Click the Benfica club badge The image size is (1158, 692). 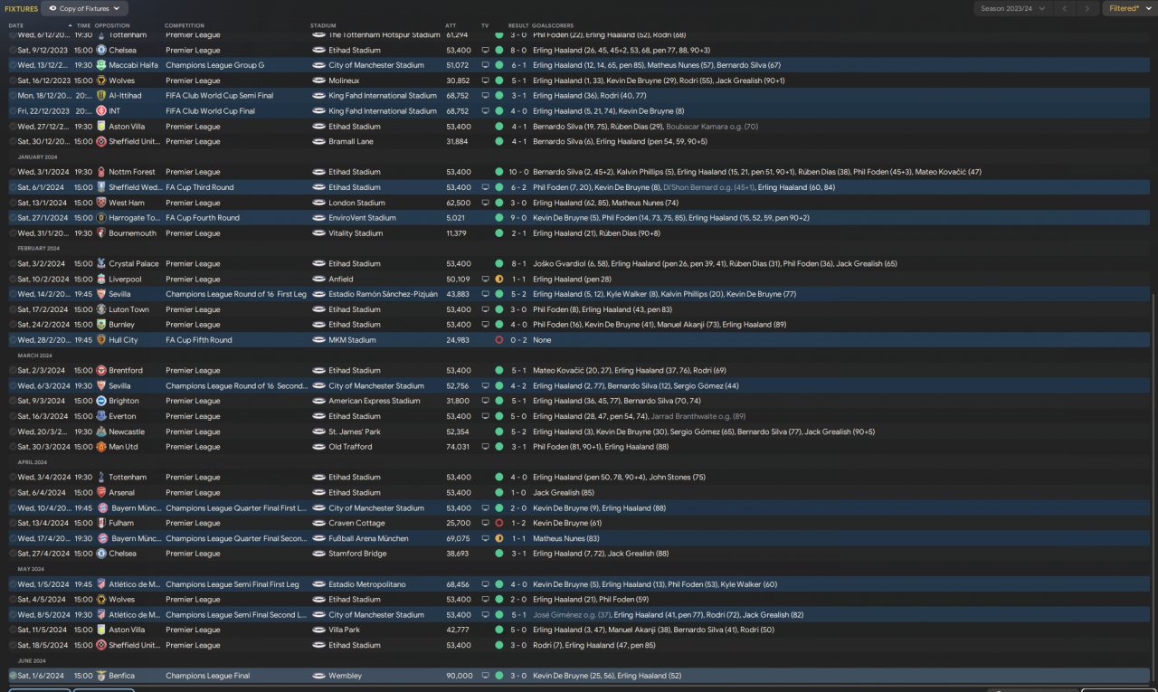tap(101, 676)
